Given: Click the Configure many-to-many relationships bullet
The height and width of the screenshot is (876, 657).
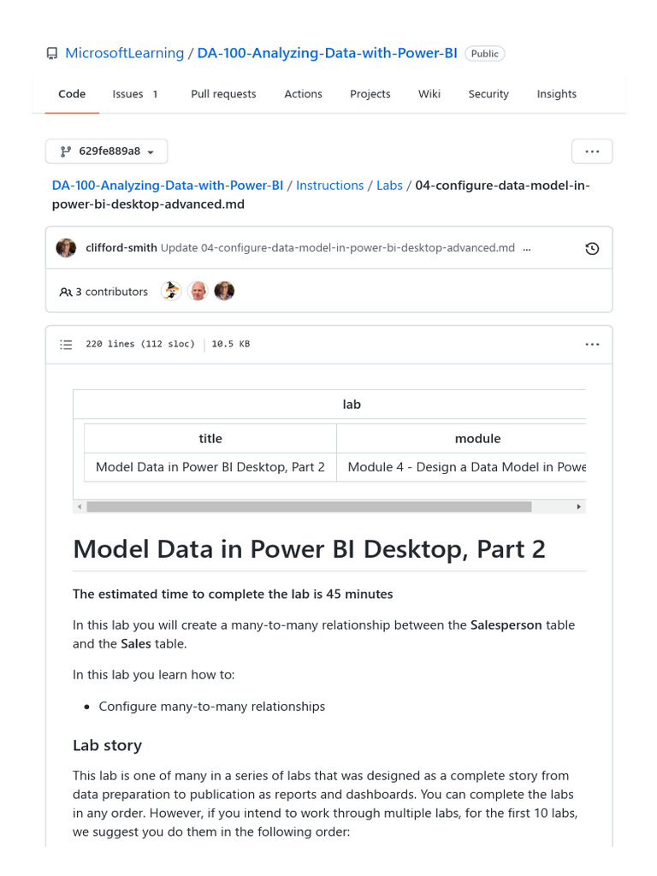Looking at the screenshot, I should tap(212, 707).
